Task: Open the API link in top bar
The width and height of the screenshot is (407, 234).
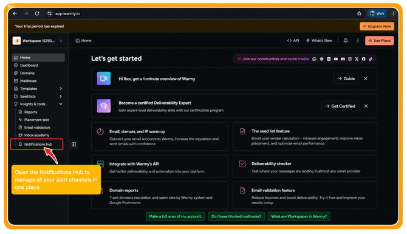Action: pyautogui.click(x=293, y=41)
